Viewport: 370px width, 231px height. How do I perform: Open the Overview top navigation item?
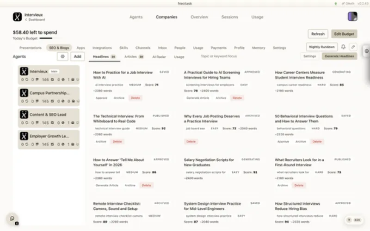tap(199, 17)
